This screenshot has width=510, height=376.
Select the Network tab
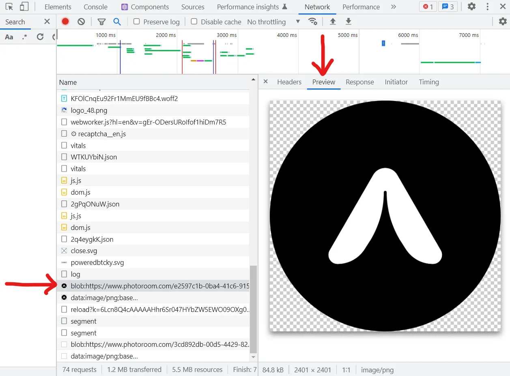(x=317, y=7)
